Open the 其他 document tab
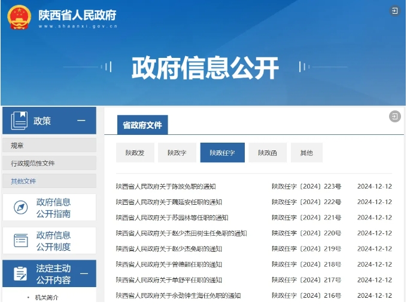Viewport: 407px width, 305px height. 306,153
